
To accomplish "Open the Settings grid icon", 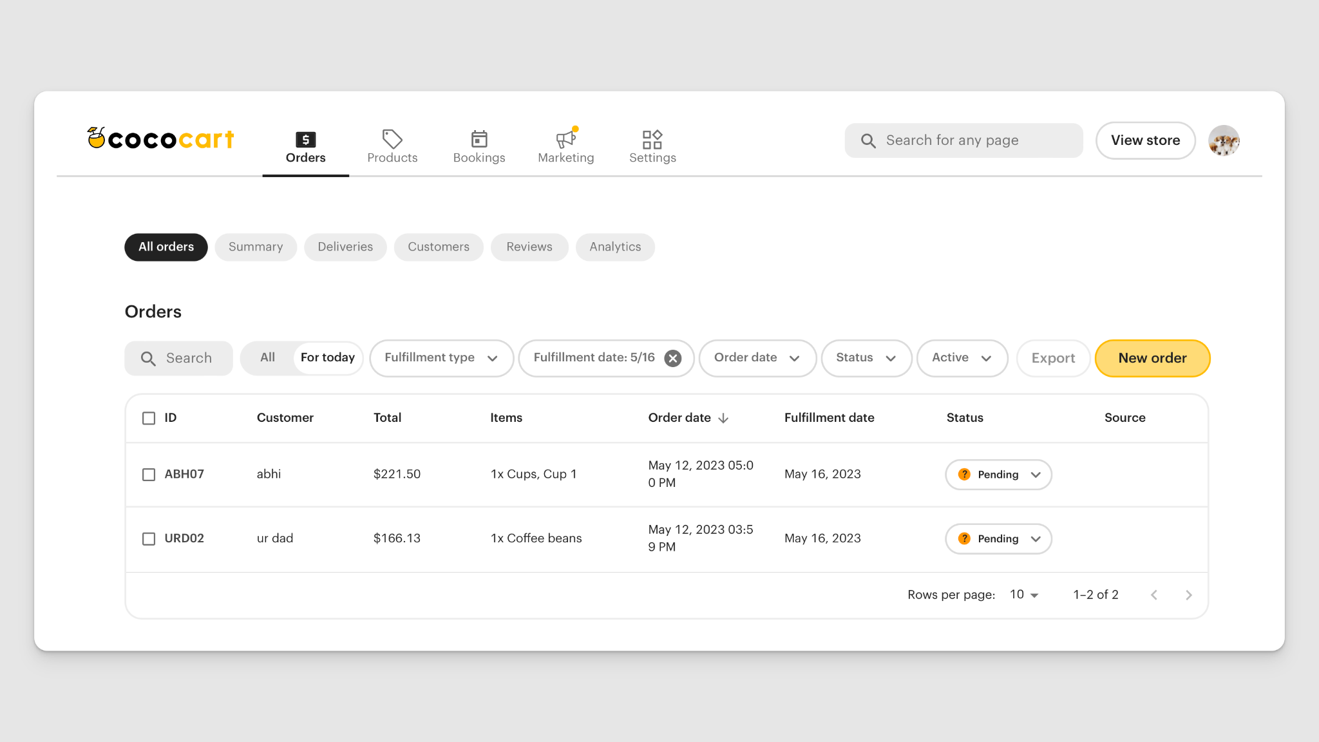I will click(x=652, y=138).
